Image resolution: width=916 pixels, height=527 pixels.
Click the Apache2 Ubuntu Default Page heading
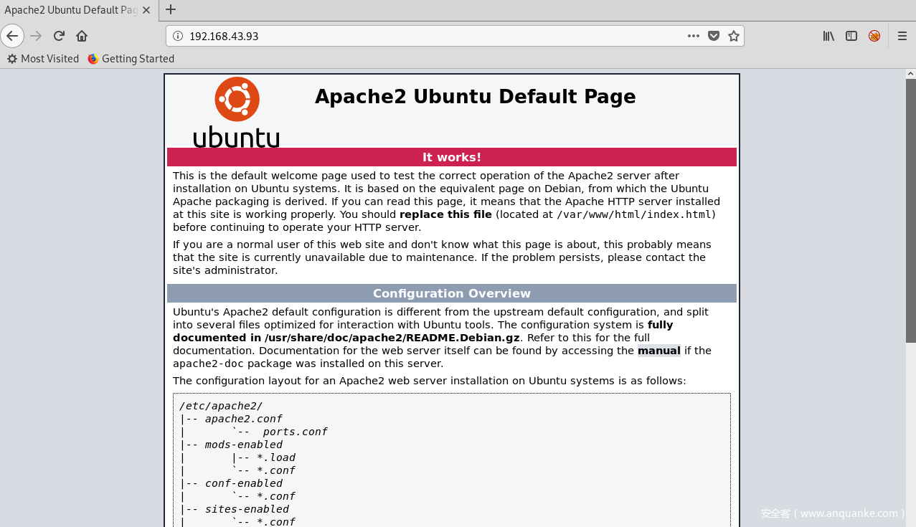coord(476,97)
